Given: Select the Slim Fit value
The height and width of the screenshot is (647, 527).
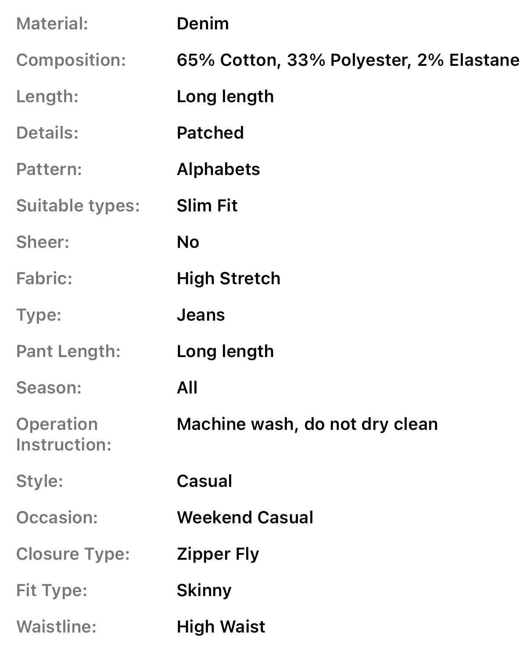Looking at the screenshot, I should (207, 206).
